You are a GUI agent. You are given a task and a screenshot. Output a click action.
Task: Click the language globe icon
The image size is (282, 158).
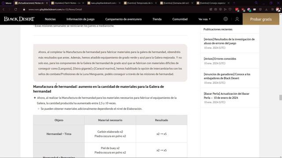tap(226, 19)
